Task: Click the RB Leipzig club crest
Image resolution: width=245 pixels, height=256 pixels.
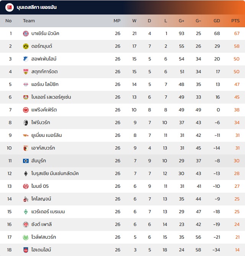Action: click(26, 84)
